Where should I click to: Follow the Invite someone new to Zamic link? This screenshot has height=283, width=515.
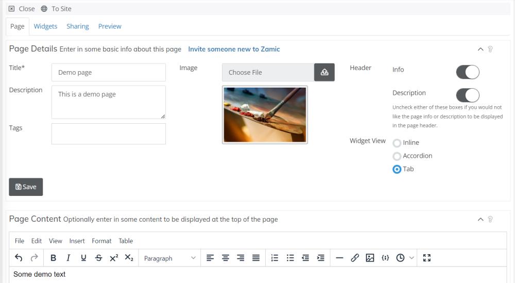[x=234, y=49]
